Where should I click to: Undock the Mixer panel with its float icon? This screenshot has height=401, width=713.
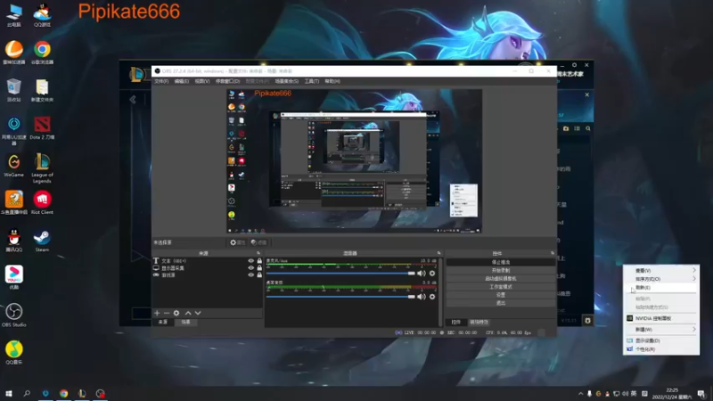(438, 253)
